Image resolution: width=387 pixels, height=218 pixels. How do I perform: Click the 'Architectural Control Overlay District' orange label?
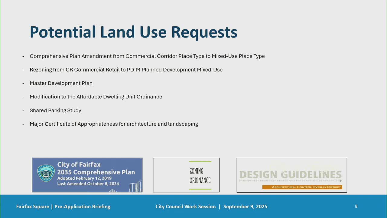click(302, 187)
